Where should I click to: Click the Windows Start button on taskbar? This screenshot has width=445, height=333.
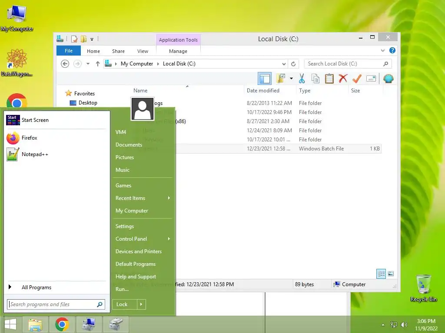coord(10,324)
